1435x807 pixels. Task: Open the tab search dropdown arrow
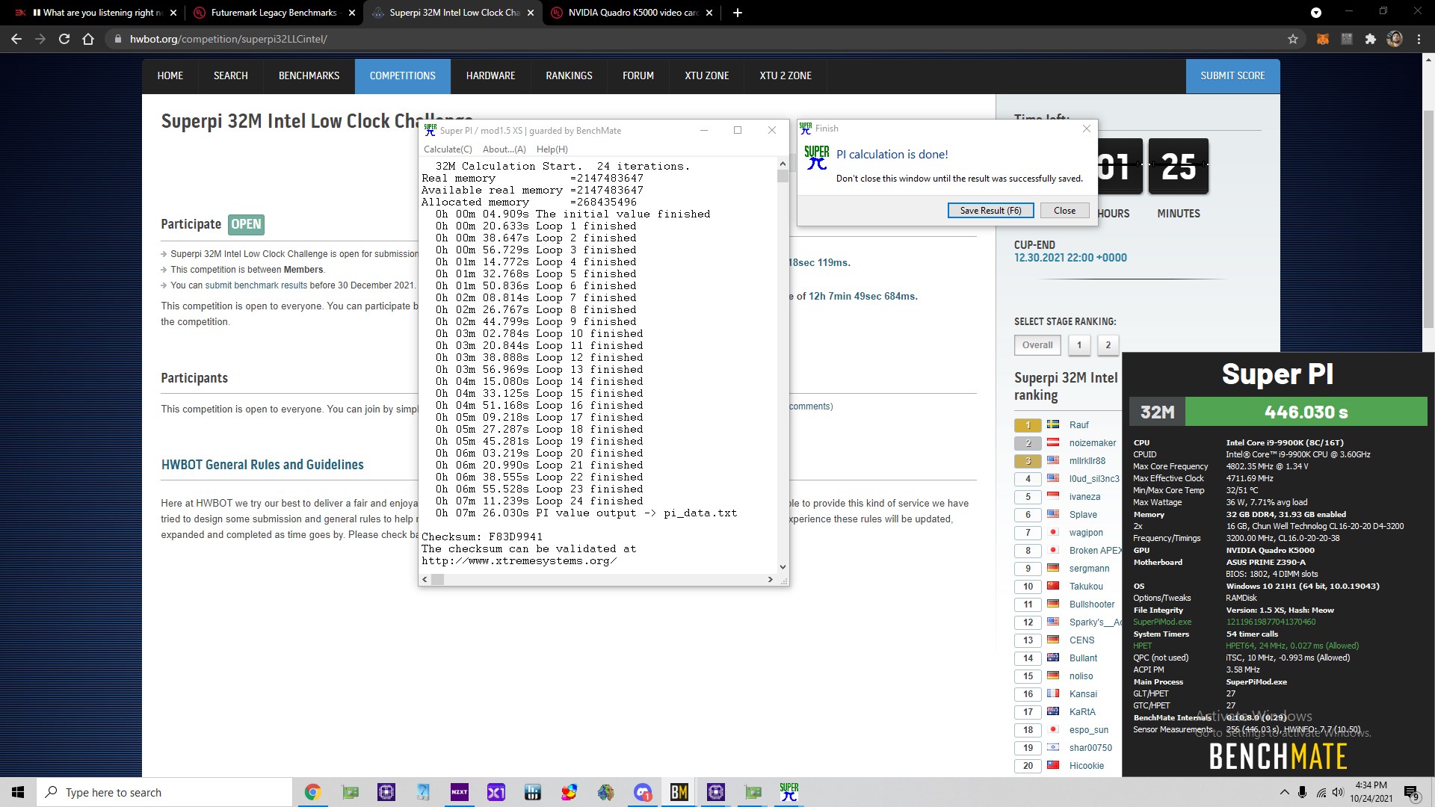pos(1316,13)
